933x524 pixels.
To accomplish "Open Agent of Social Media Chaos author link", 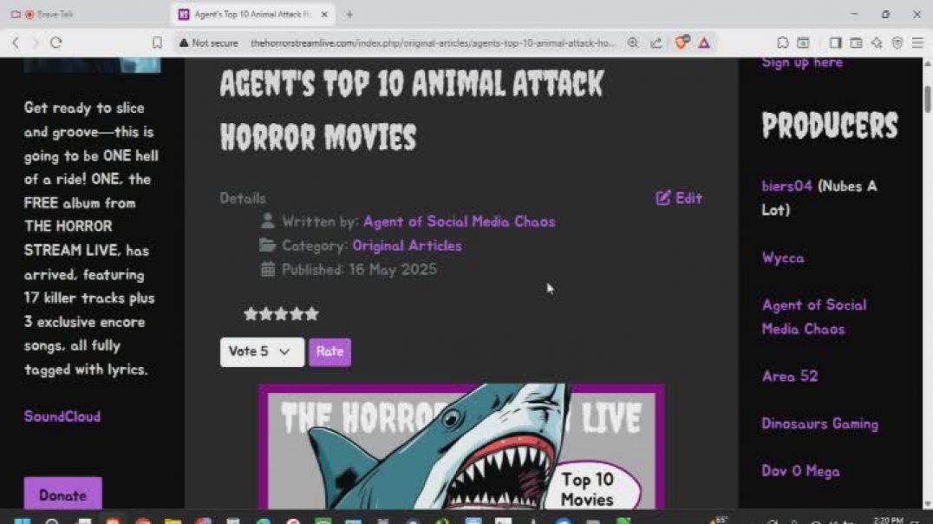I will pos(459,222).
